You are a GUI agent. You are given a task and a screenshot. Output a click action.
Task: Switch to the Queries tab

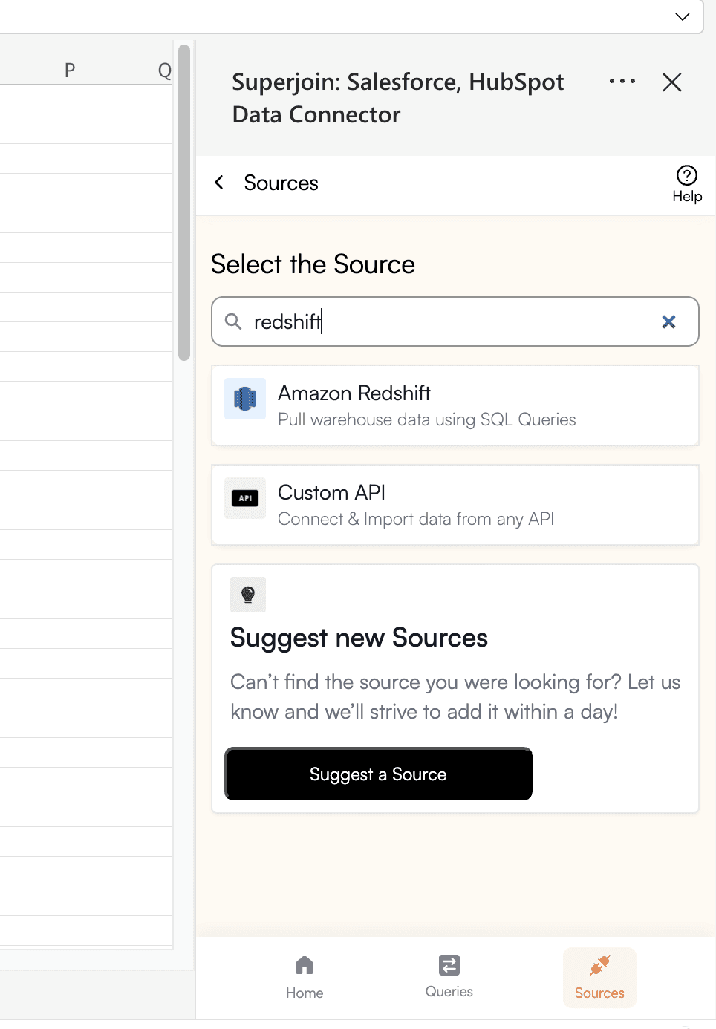coord(449,977)
